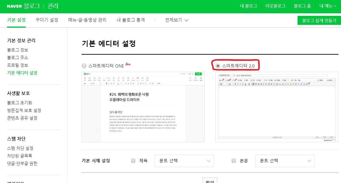Viewport: 341px width, 183px height.
Task: Go to 내 블로그 in header
Action: 248,6
